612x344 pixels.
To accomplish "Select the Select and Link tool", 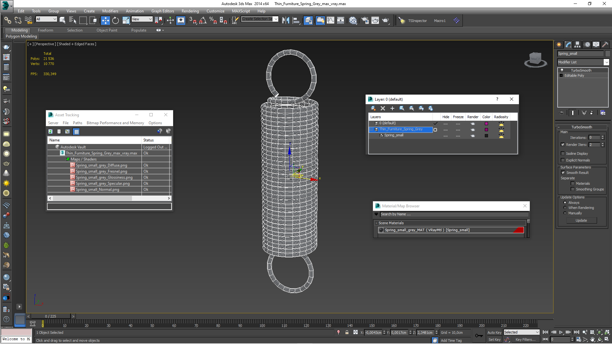I will [x=8, y=20].
